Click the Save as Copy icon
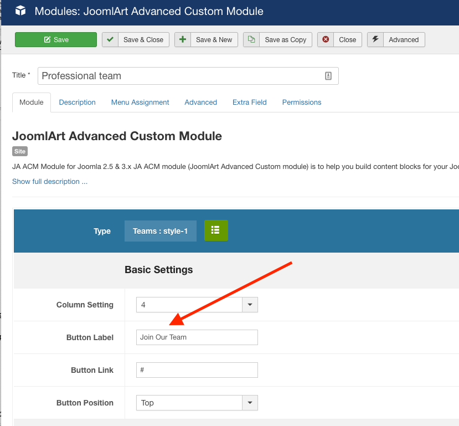 (251, 40)
